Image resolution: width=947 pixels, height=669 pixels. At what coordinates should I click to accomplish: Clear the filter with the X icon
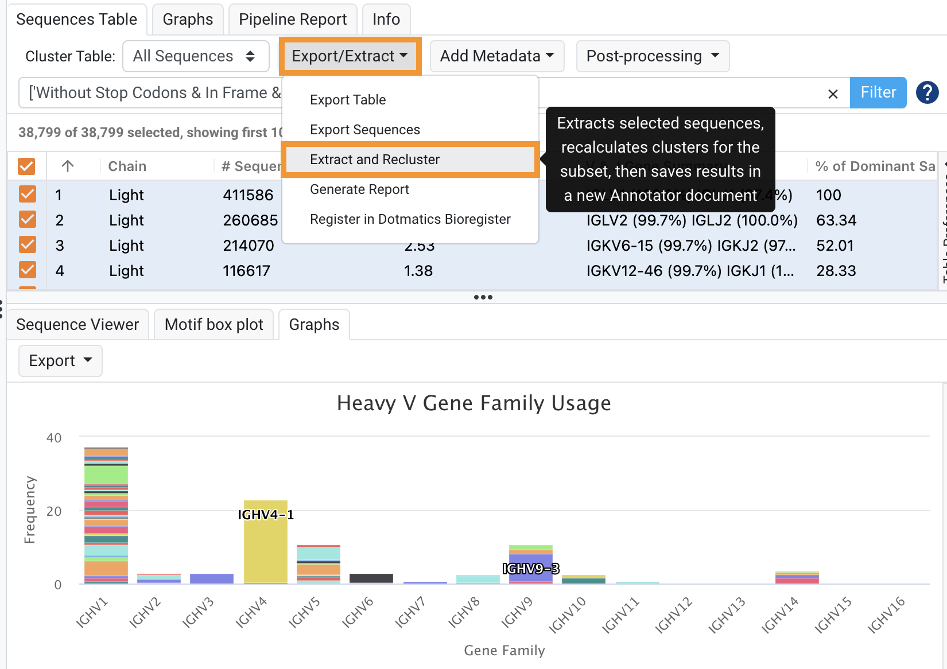tap(833, 94)
